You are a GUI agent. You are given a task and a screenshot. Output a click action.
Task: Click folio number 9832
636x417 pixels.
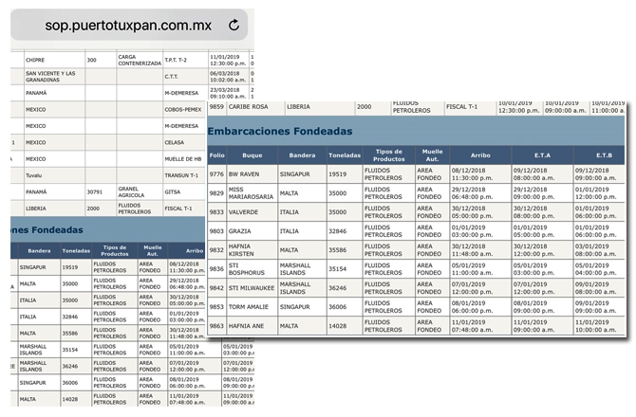(216, 250)
